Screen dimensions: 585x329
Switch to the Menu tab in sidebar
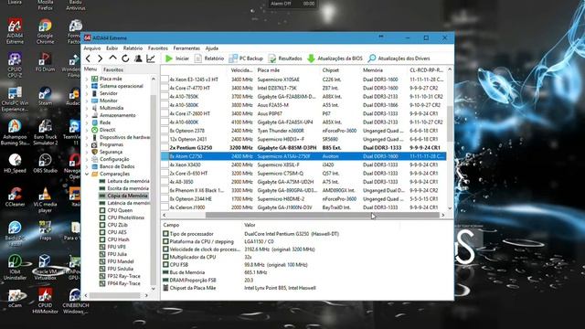click(90, 69)
